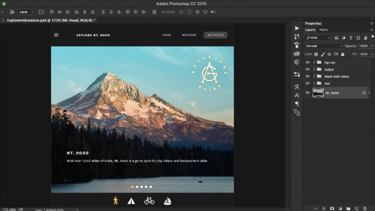Click the add layer mask icon
The height and width of the screenshot is (211, 375).
pos(332,208)
